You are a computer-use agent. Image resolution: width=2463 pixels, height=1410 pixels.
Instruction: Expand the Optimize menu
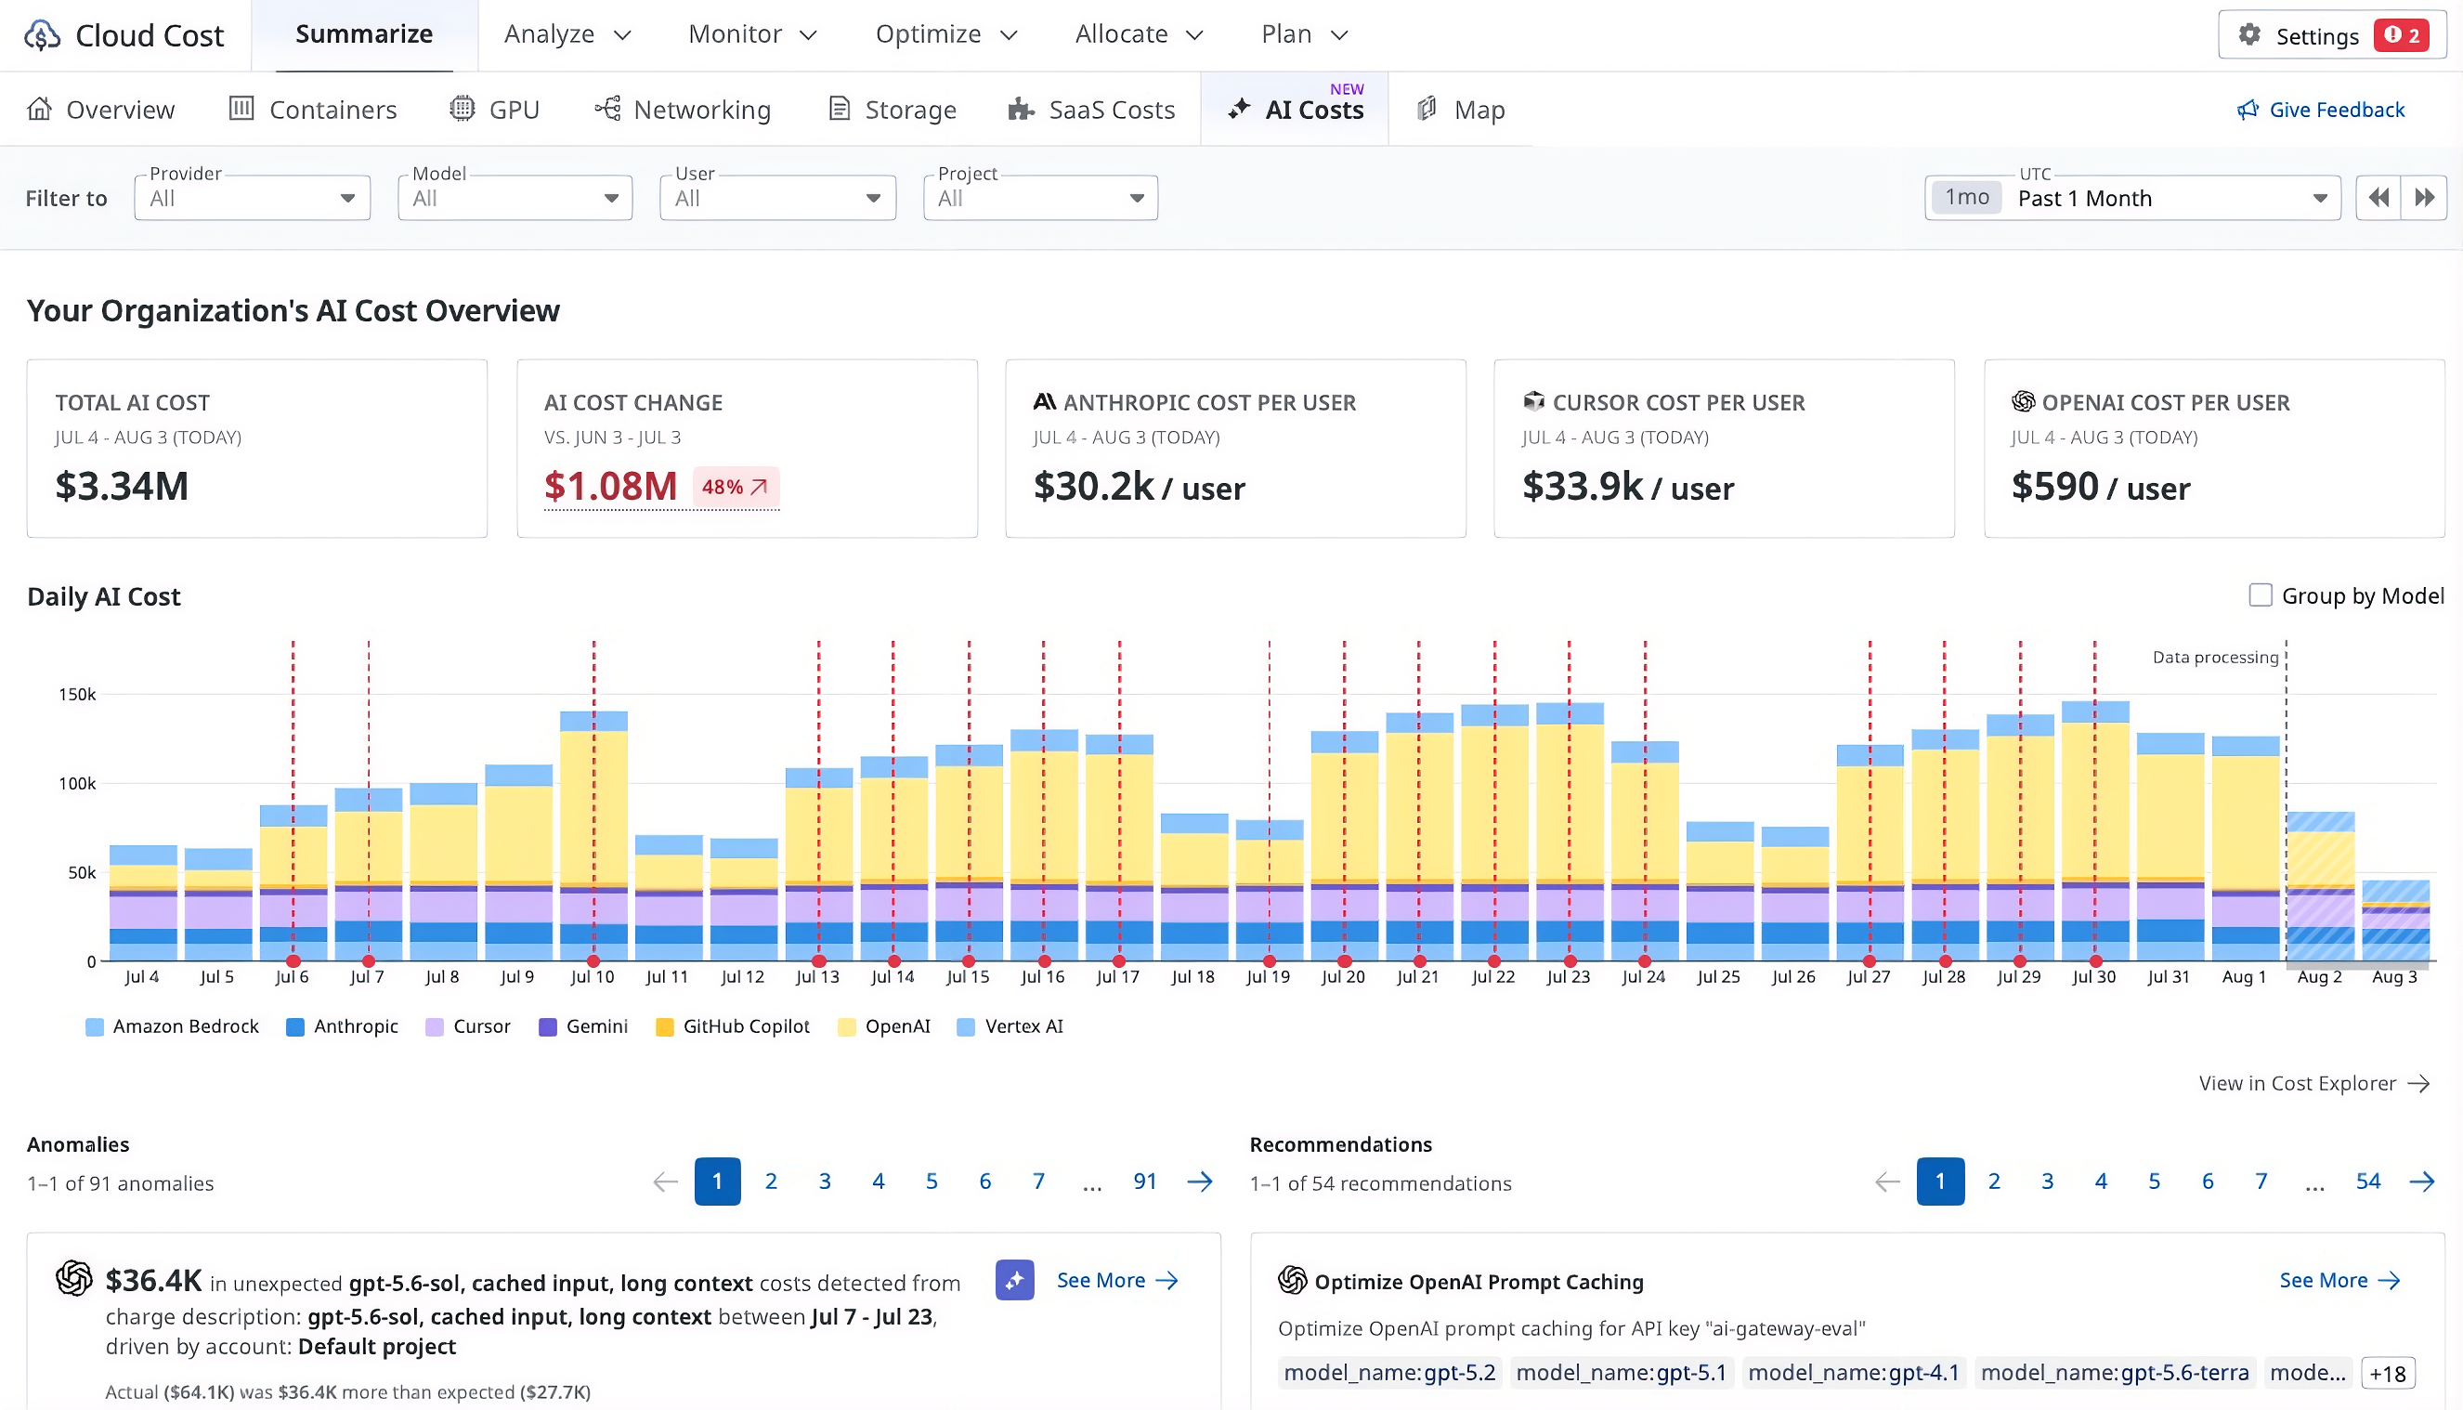(x=947, y=35)
